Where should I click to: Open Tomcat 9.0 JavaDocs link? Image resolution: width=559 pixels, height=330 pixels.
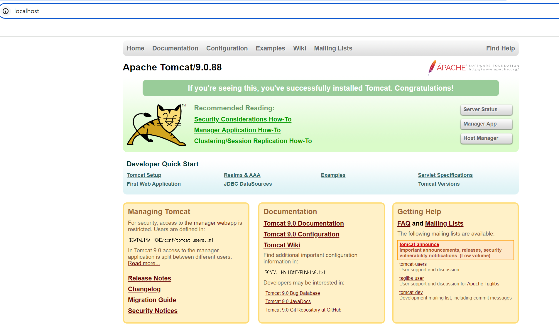[x=288, y=302]
